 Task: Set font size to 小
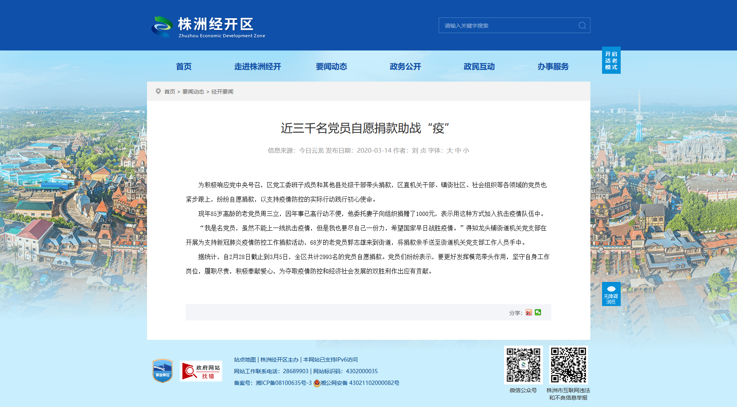pyautogui.click(x=466, y=151)
